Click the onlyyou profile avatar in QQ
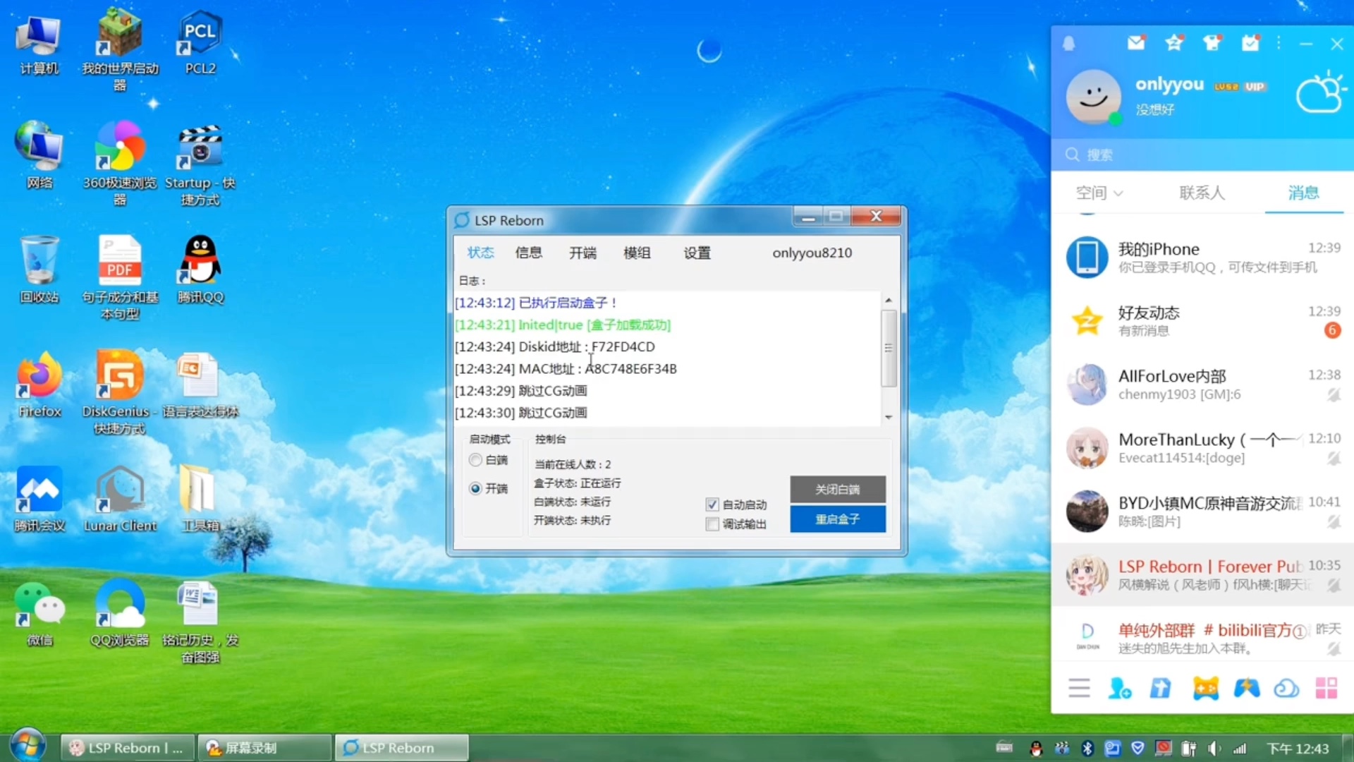1354x762 pixels. pyautogui.click(x=1093, y=97)
